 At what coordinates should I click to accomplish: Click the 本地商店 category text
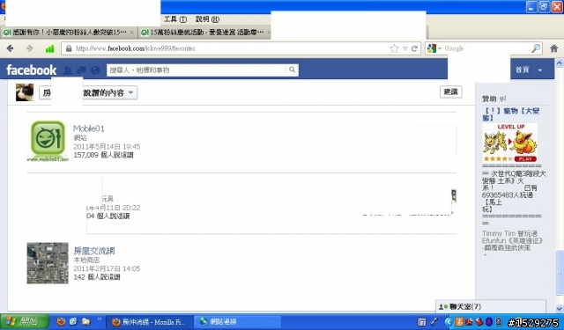tap(86, 260)
